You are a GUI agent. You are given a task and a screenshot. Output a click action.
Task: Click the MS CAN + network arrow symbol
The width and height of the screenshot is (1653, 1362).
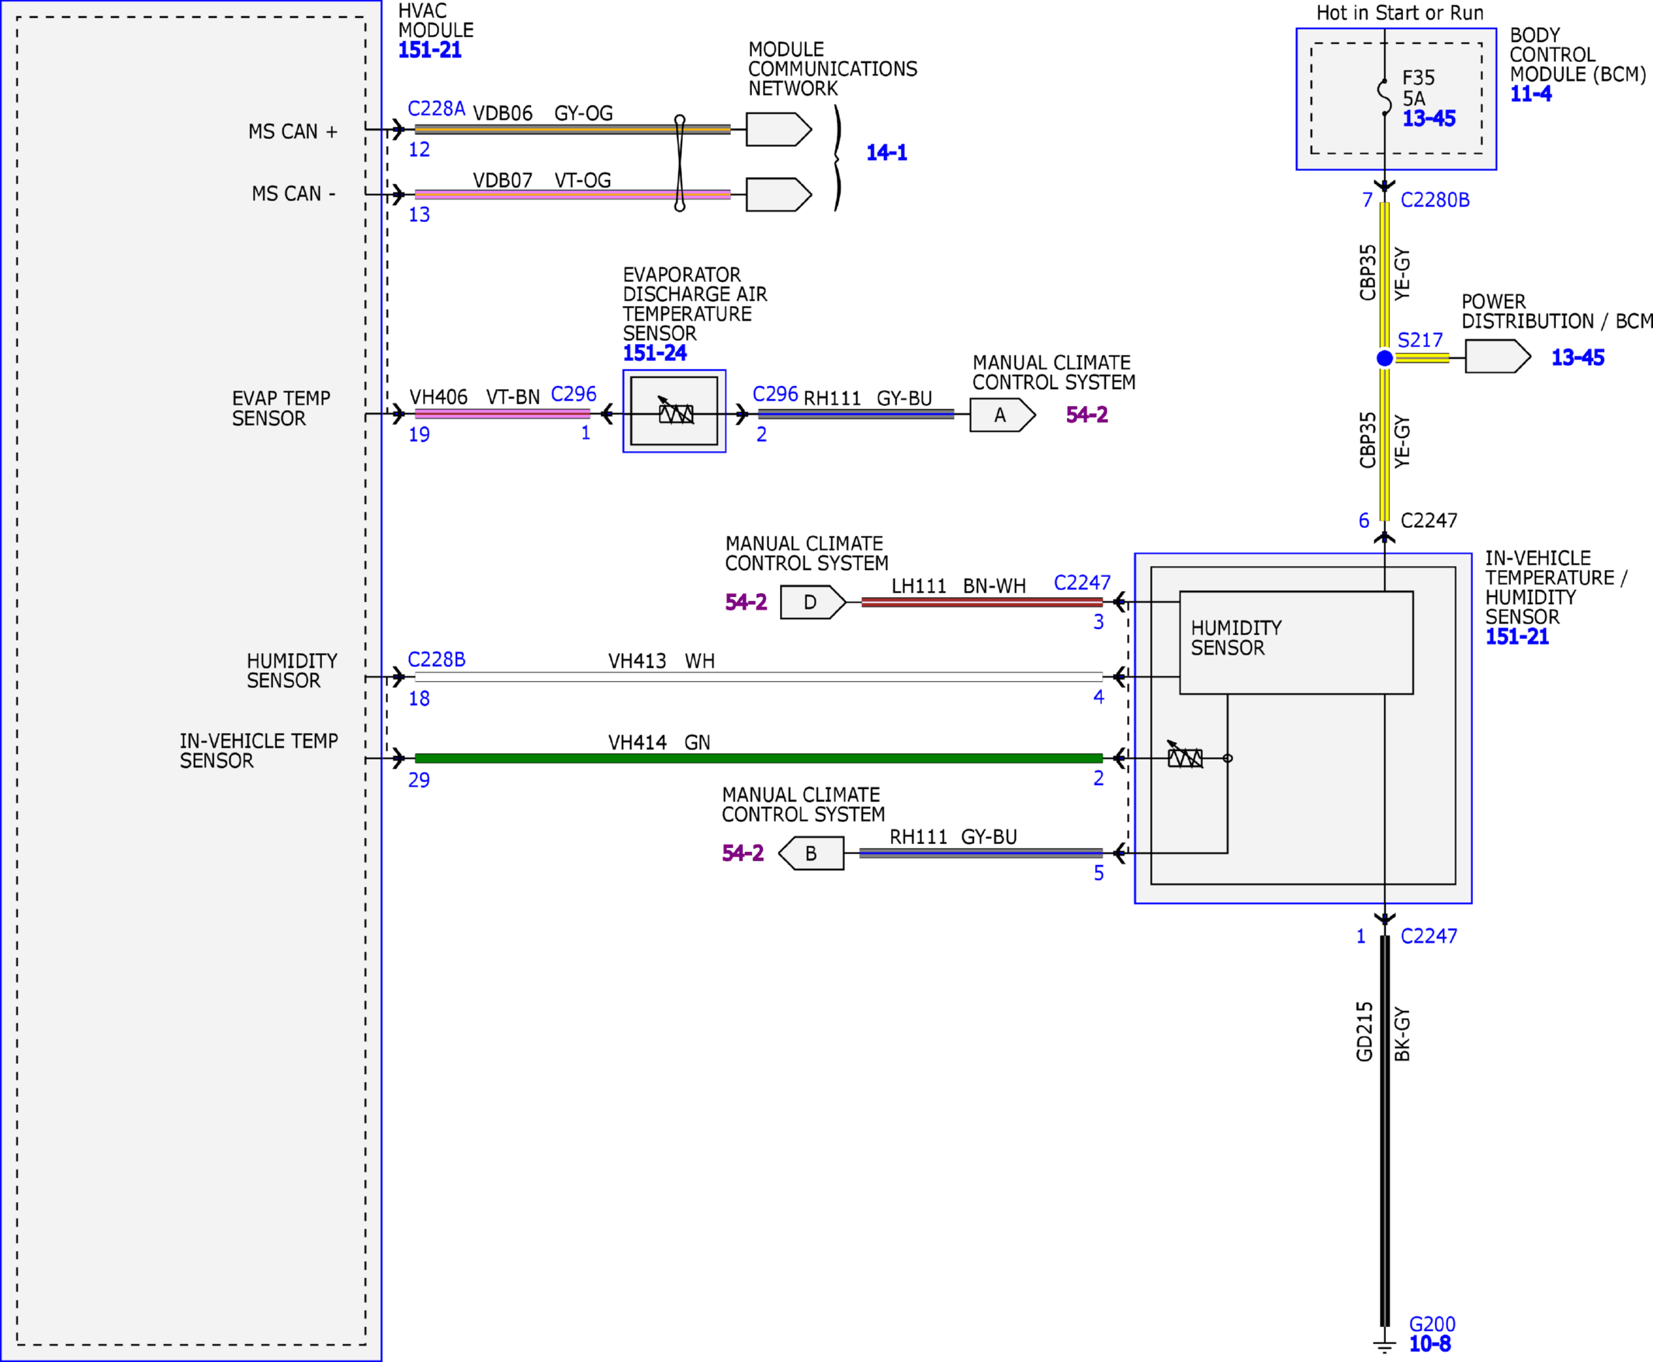tap(778, 130)
